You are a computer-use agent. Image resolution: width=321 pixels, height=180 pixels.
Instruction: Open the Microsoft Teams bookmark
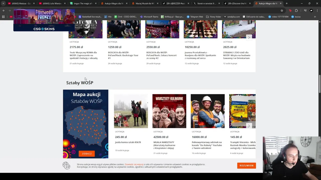(x=149, y=17)
